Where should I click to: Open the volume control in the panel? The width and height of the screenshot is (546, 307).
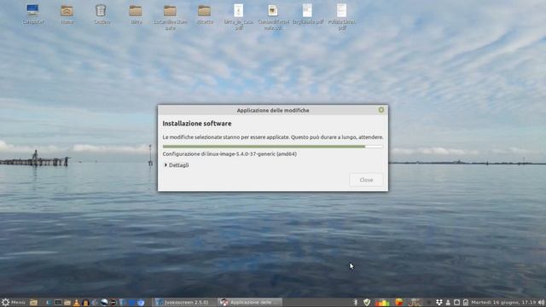(x=541, y=302)
